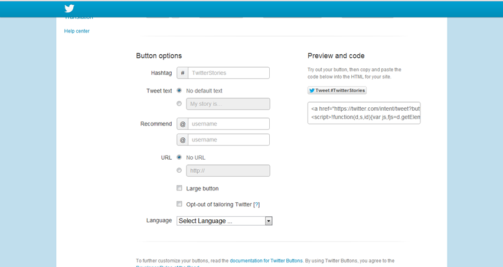Image resolution: width=503 pixels, height=267 pixels.
Task: Select the custom tweet text radio button
Action: click(x=179, y=103)
